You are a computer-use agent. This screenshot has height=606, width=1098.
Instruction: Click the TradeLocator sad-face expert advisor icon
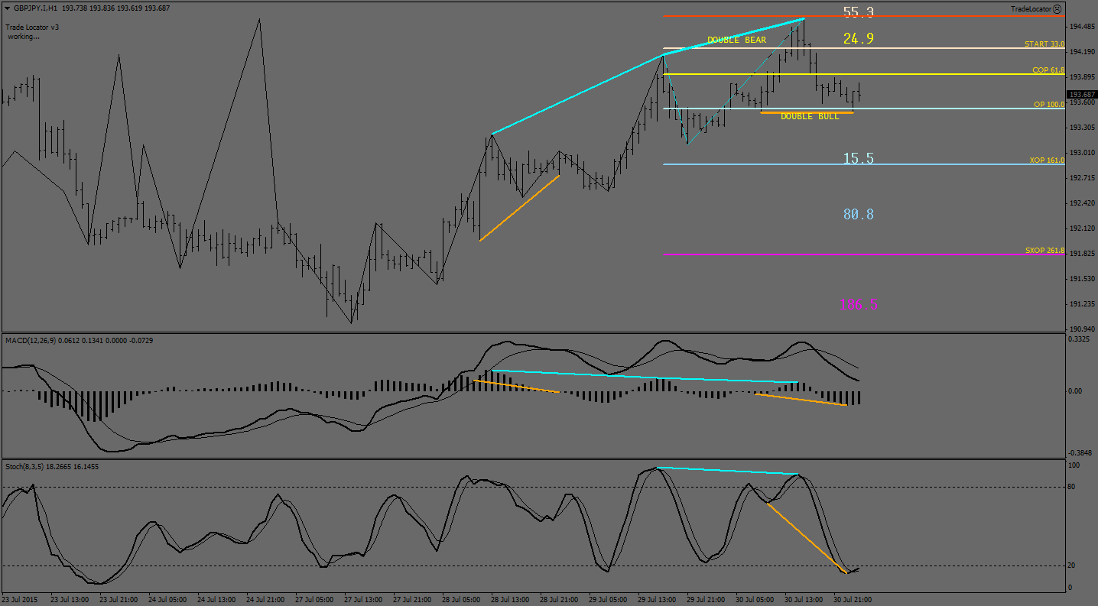coord(1057,9)
